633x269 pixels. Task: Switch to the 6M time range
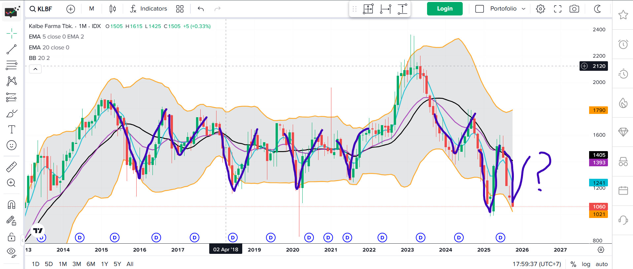point(91,264)
